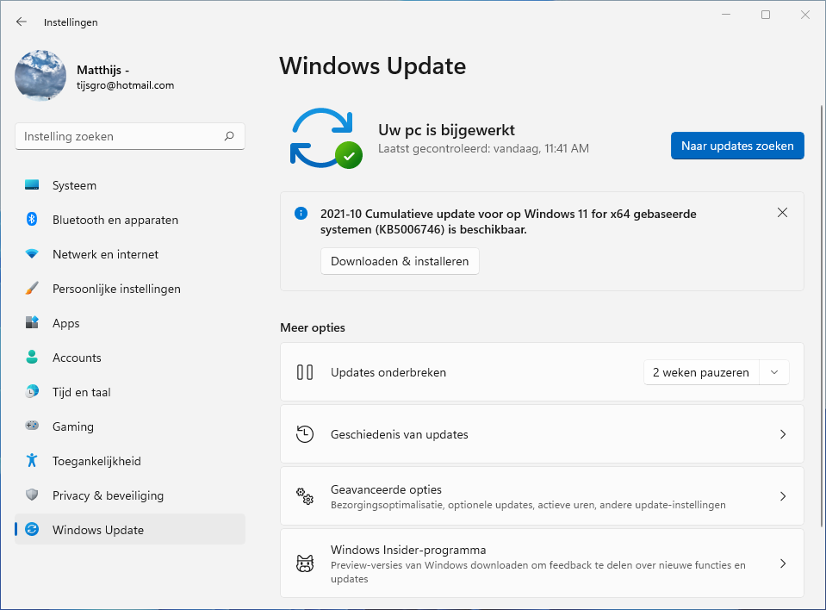This screenshot has width=826, height=610.
Task: Click the Bluetooth en apparaten icon
Action: click(x=32, y=220)
